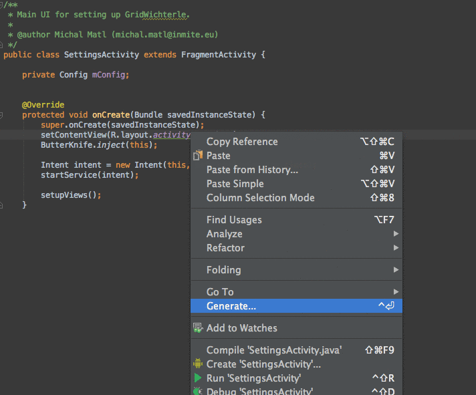Click the Add to Watches glasses icon
The width and height of the screenshot is (476, 395).
coord(197,328)
